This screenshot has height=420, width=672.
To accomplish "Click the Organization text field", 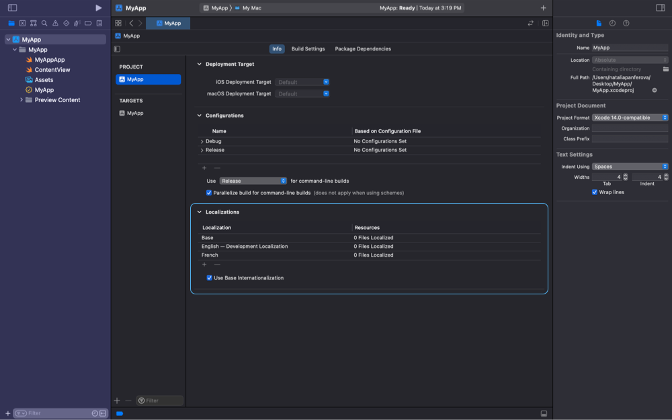I will tap(630, 128).
